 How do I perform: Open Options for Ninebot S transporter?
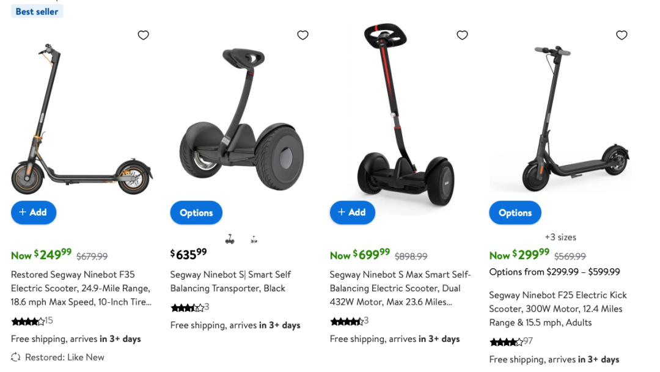point(196,213)
